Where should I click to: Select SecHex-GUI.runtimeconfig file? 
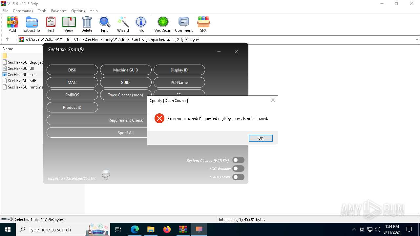(x=23, y=87)
